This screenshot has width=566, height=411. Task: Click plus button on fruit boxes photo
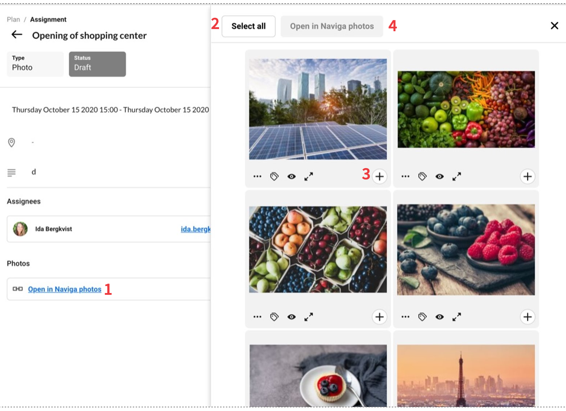(x=379, y=317)
